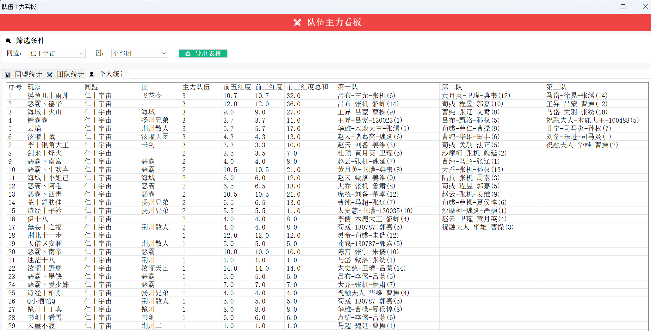Select player 天偌メ安澜

tap(45, 243)
